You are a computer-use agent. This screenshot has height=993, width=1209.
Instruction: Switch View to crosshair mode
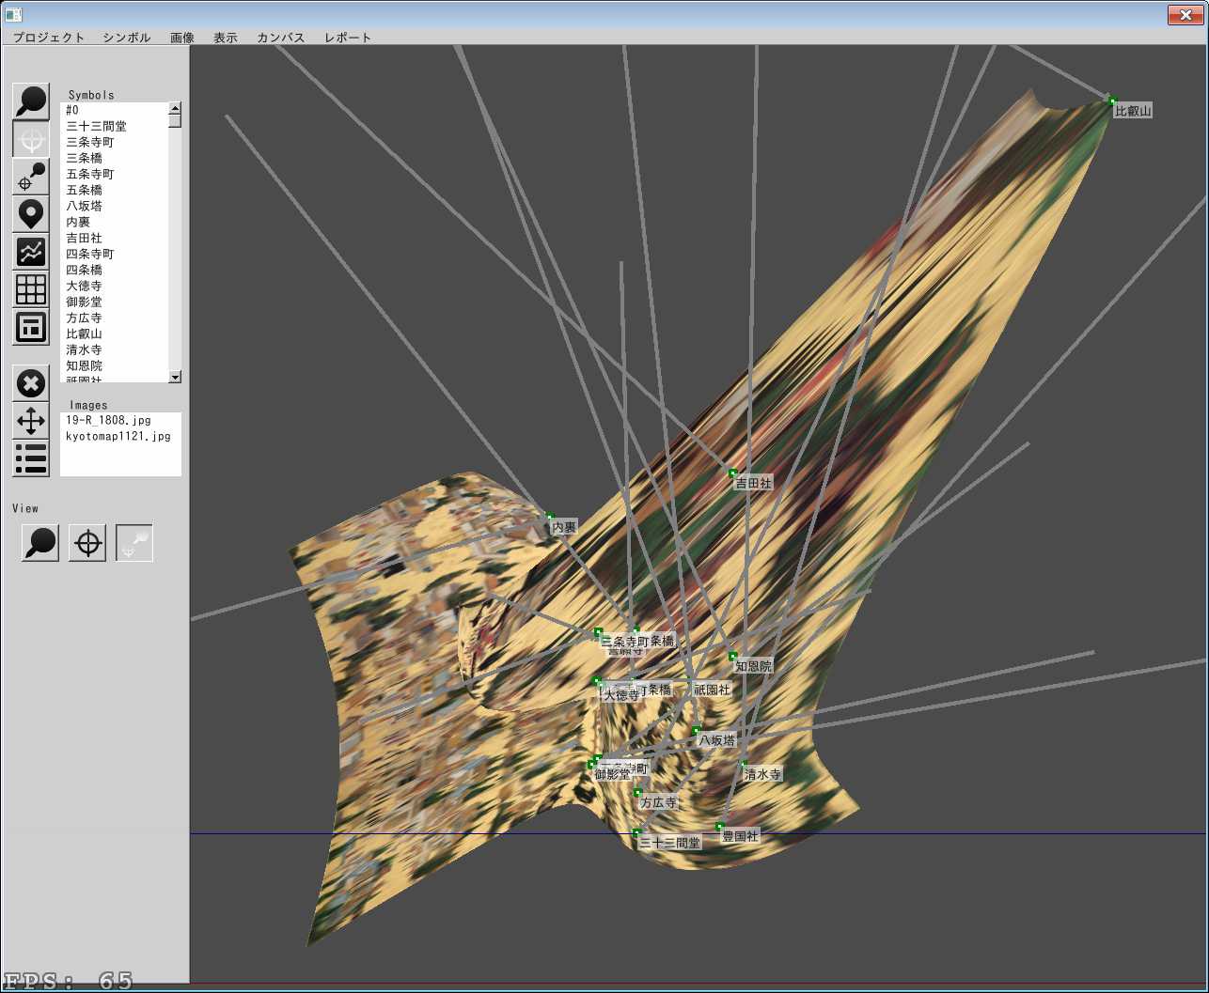[87, 543]
